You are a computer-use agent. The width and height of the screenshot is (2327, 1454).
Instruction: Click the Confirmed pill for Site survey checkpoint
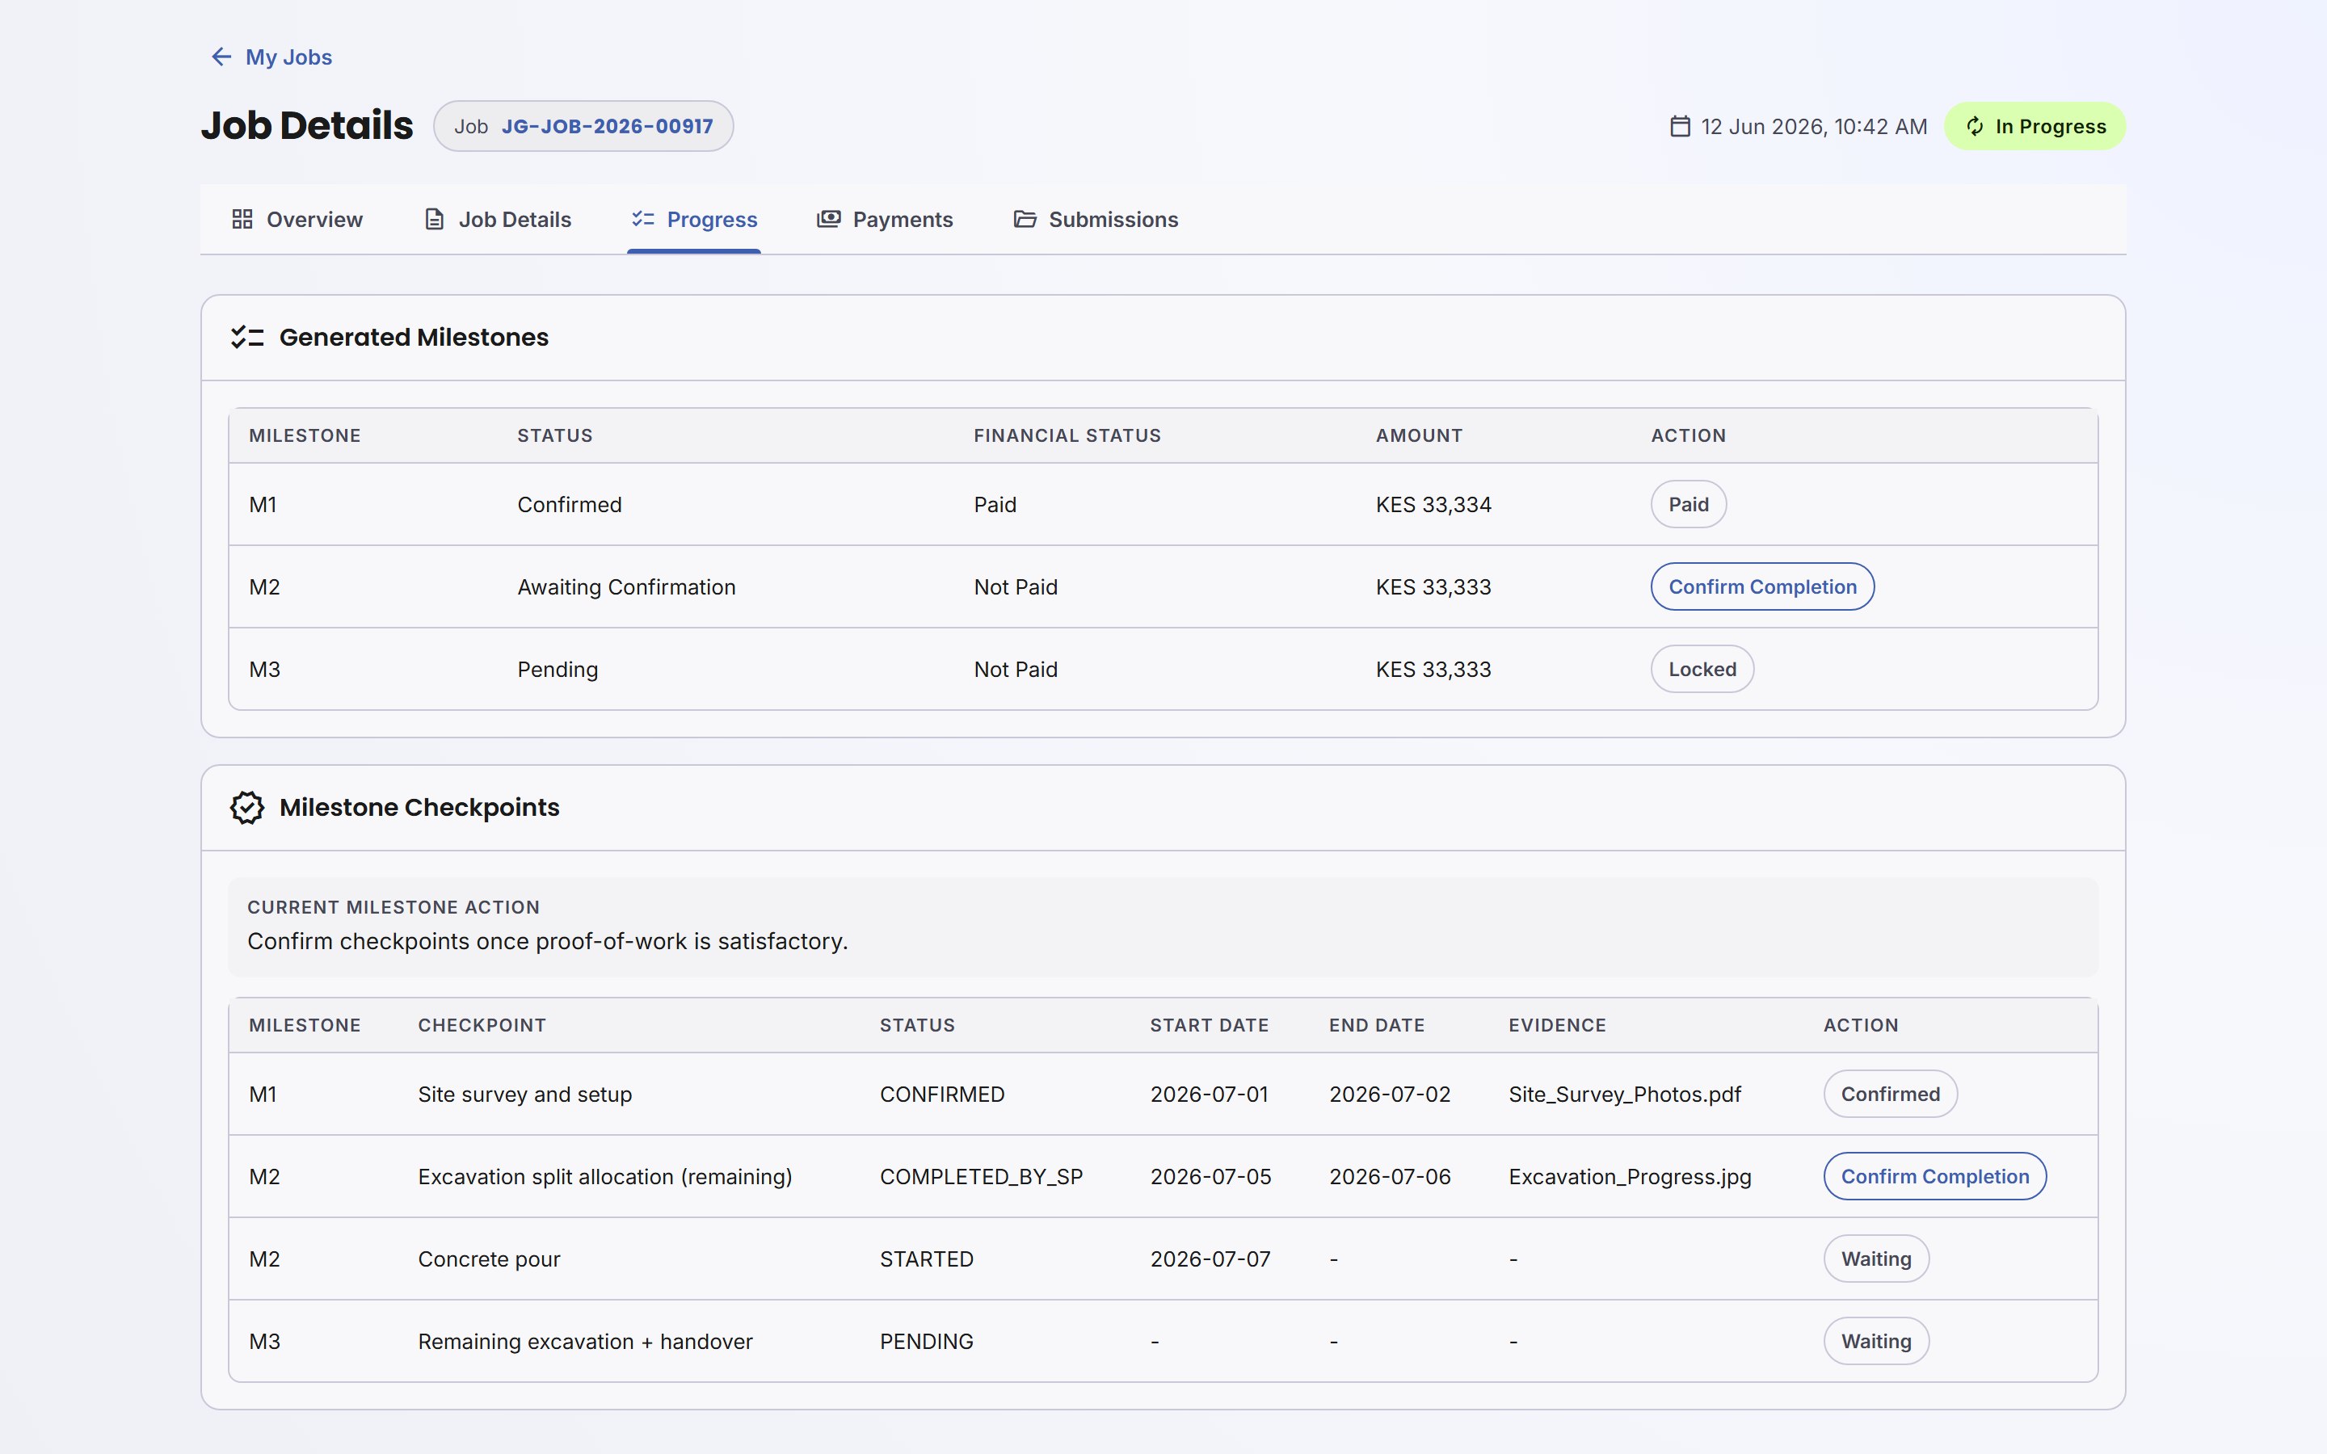(x=1891, y=1095)
